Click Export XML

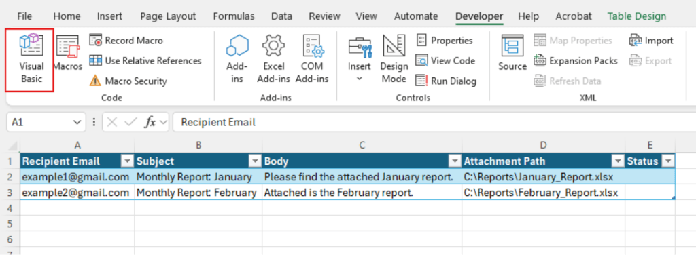[650, 60]
